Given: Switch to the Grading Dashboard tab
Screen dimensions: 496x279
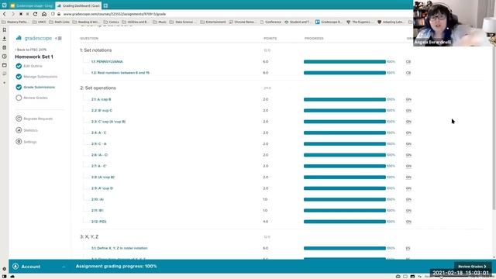Looking at the screenshot, I should tap(79, 5).
